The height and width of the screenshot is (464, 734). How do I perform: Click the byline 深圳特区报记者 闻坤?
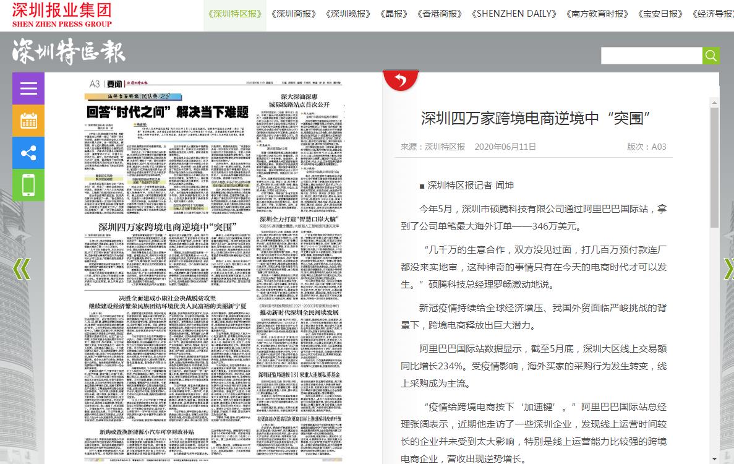(470, 186)
